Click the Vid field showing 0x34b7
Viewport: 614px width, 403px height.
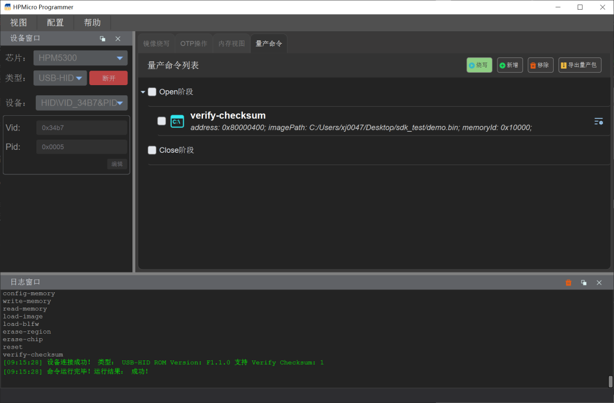pyautogui.click(x=82, y=128)
